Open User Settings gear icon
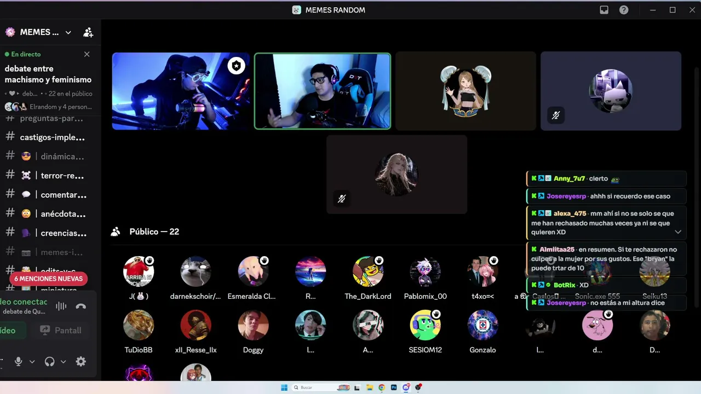 pyautogui.click(x=81, y=362)
